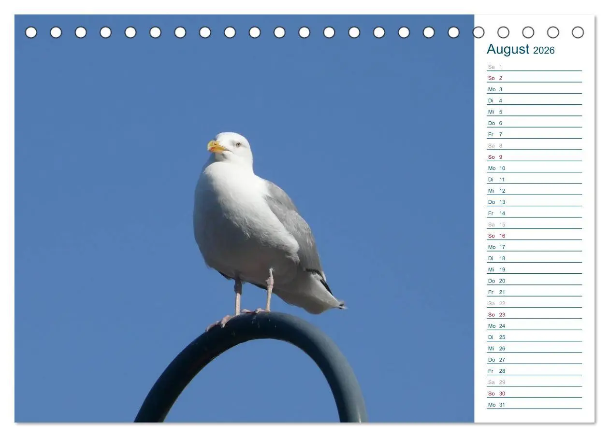Click the 'Do 6' day row
This screenshot has height=437, width=609.
click(x=534, y=123)
